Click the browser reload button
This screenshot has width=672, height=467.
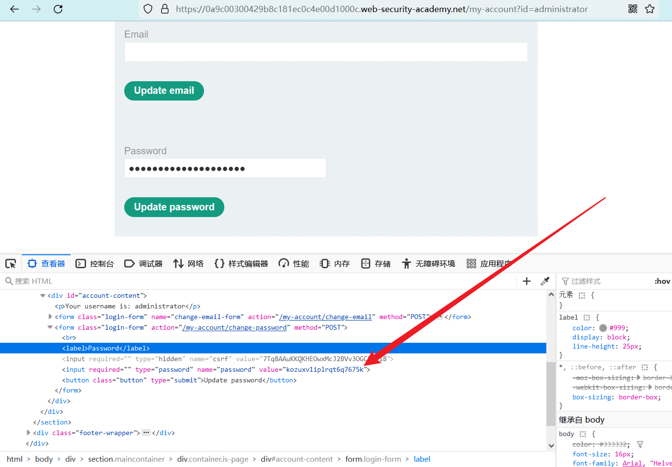click(x=58, y=9)
